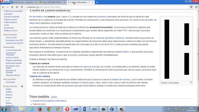Switch to the Outlook.com tab
This screenshot has height=112, width=199.
[x=24, y=2]
